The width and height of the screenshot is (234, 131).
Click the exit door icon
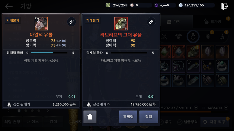225,6
